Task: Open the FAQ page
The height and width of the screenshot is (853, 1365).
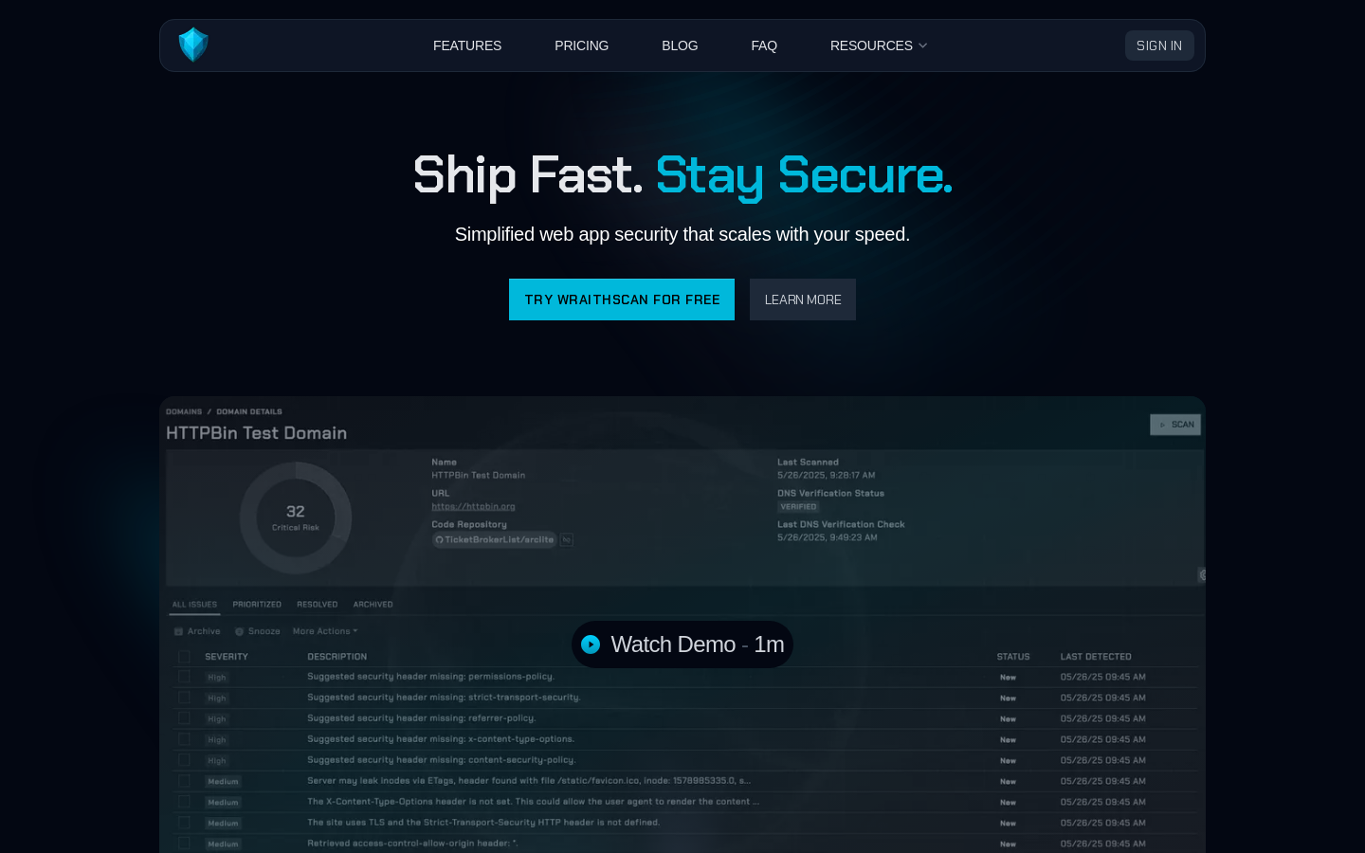Action: [x=764, y=45]
